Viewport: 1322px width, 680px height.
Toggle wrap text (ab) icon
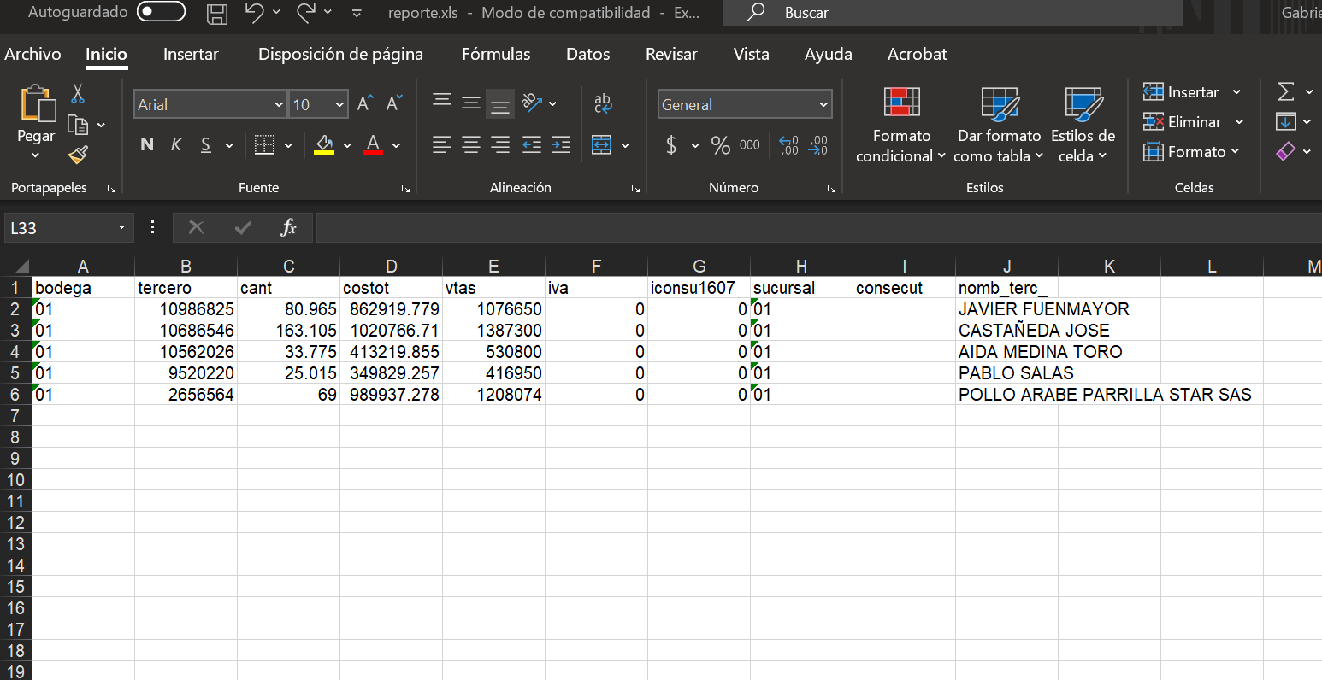coord(603,103)
